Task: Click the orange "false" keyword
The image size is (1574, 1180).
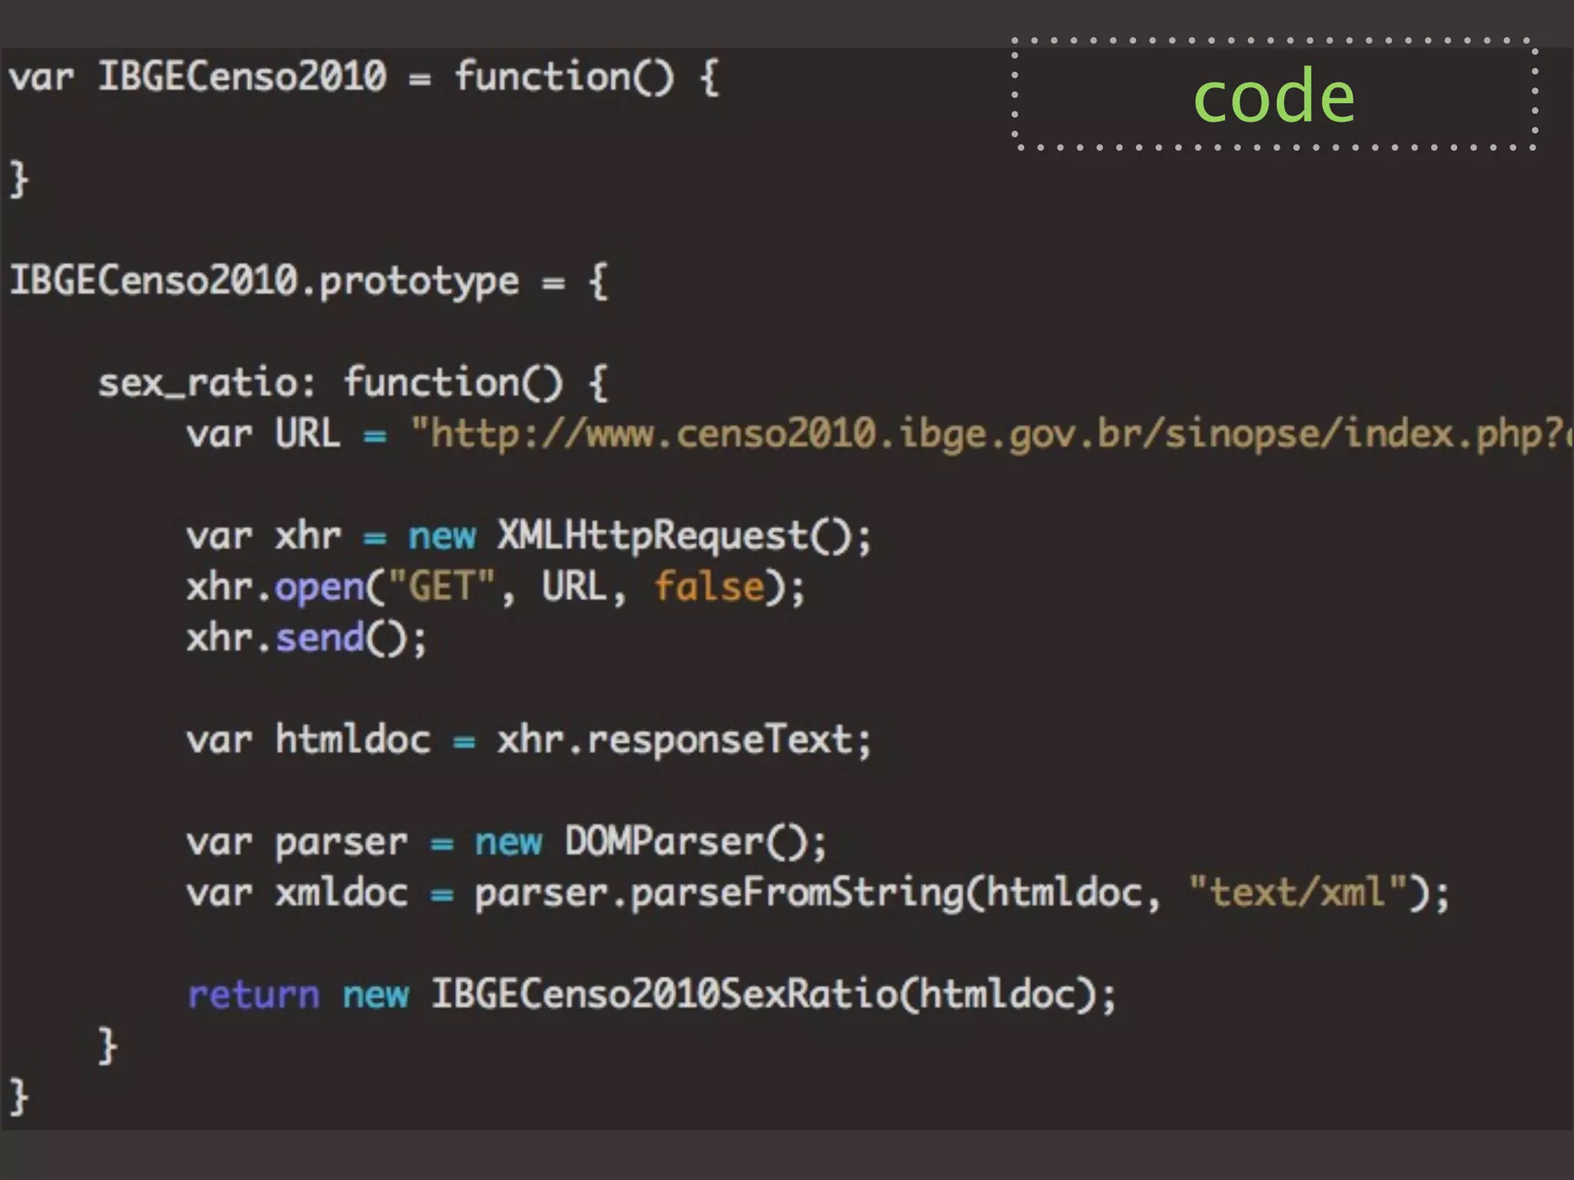Action: click(x=709, y=586)
